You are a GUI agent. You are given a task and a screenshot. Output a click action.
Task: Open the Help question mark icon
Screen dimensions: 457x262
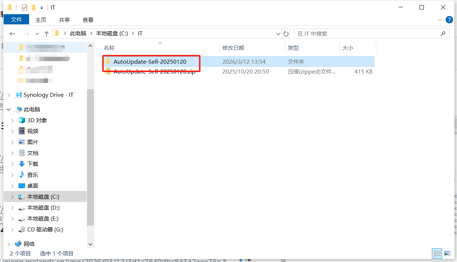point(449,20)
